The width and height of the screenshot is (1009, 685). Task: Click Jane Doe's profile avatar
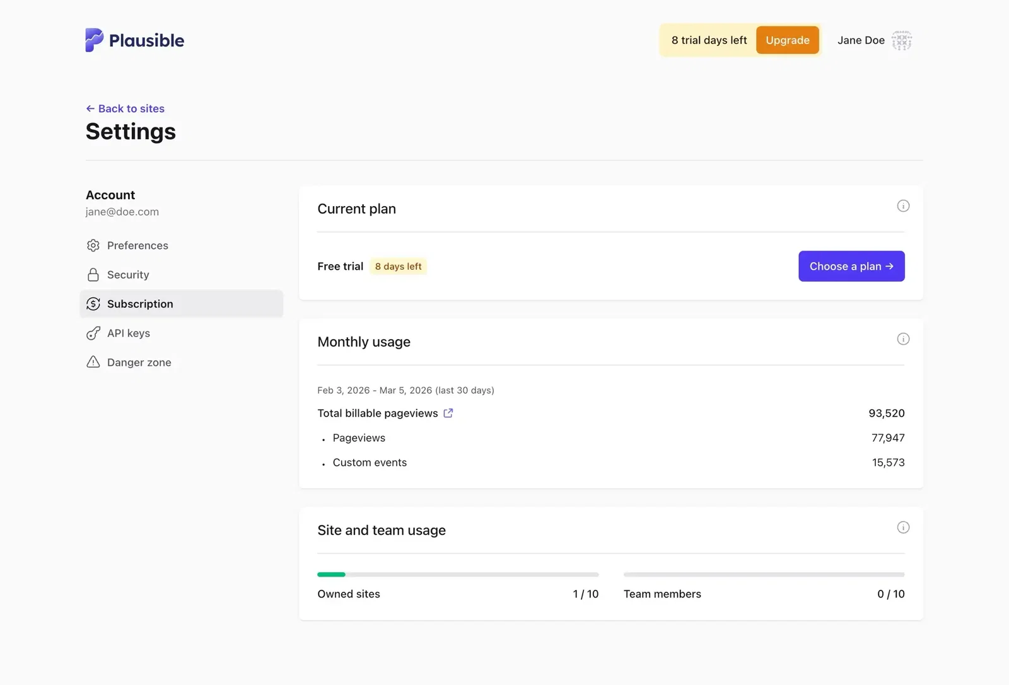click(x=902, y=40)
